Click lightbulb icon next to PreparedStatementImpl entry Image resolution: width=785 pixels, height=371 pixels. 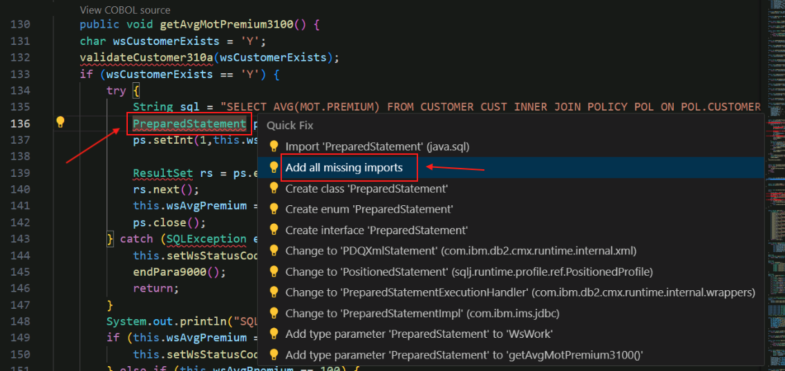tap(274, 313)
